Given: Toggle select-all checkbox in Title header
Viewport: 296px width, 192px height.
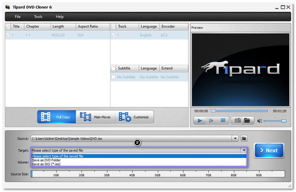Looking at the screenshot, I should click(x=8, y=27).
